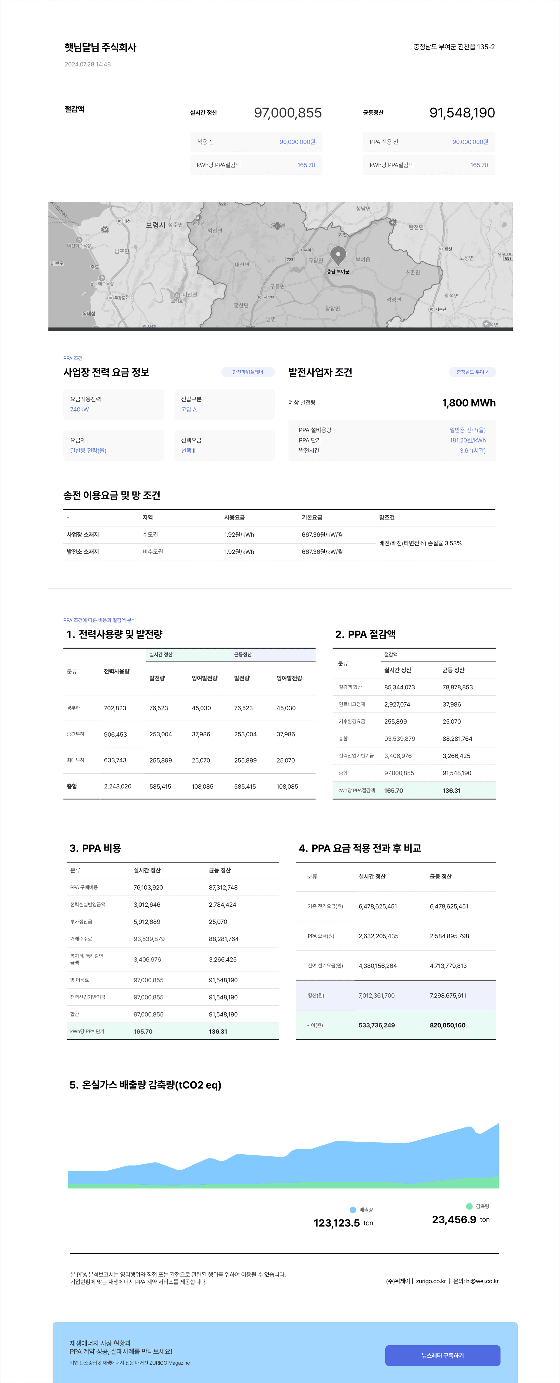Image resolution: width=560 pixels, height=1383 pixels.
Task: Click the 햇님달님 주식회사 company title
Action: (100, 47)
